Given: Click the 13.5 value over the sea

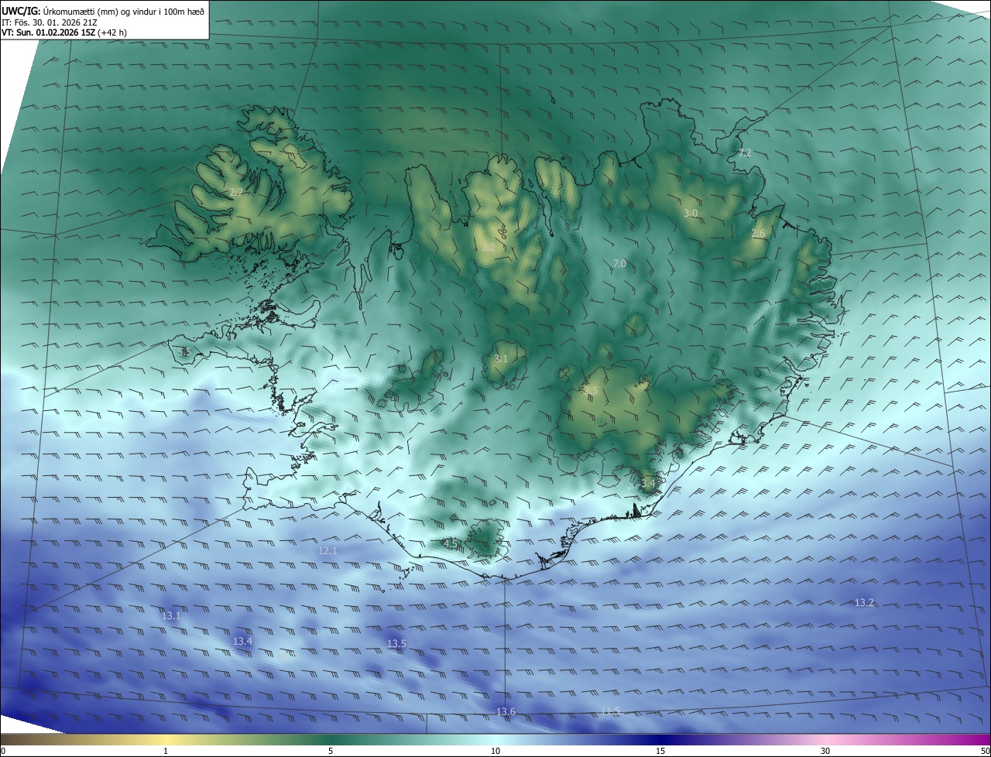Looking at the screenshot, I should coord(396,644).
